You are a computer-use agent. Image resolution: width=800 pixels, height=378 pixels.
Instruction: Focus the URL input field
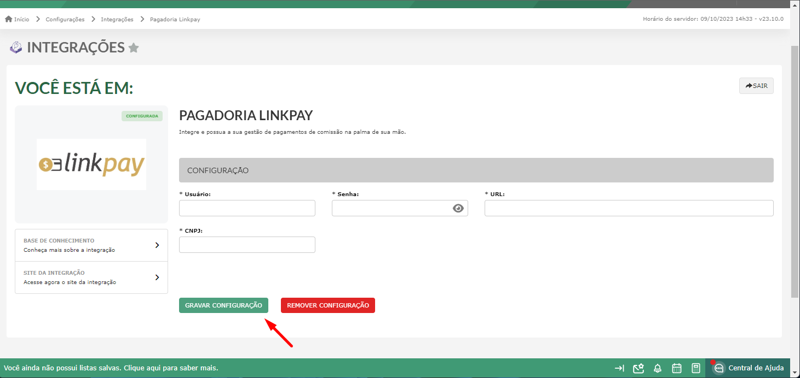[629, 208]
